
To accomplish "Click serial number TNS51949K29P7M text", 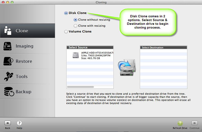I will click(x=96, y=55).
